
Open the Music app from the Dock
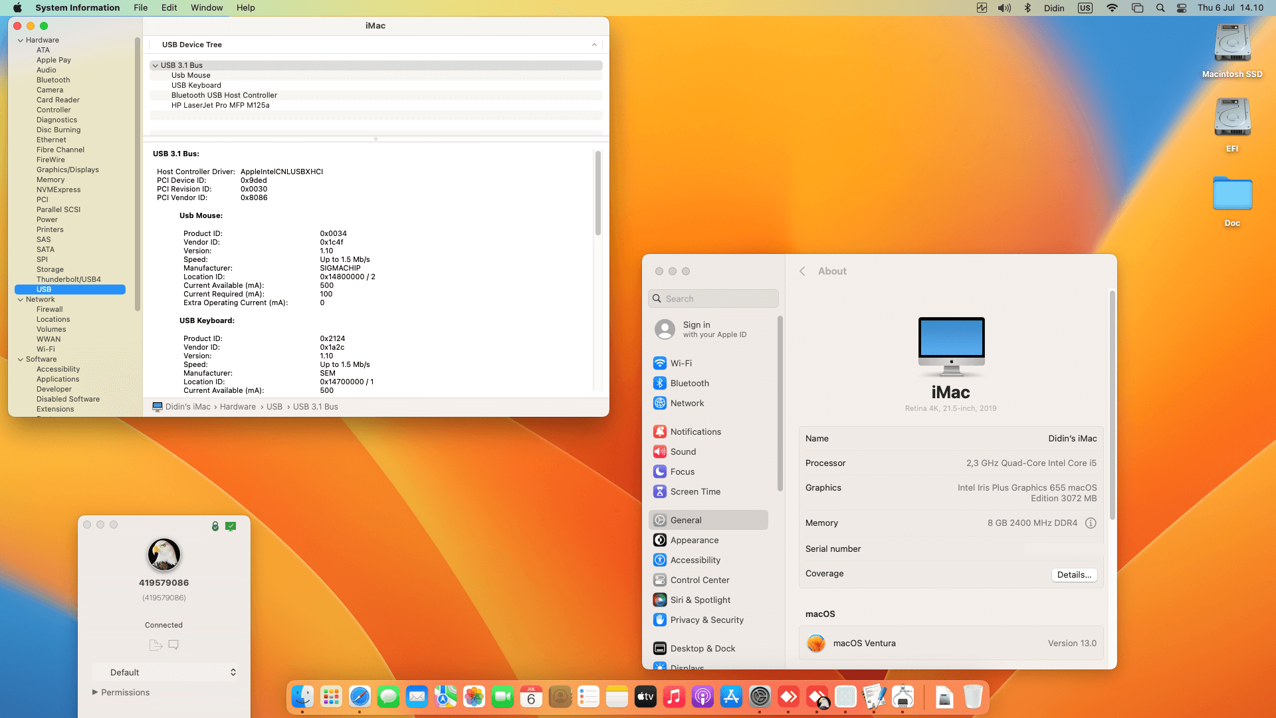pyautogui.click(x=673, y=697)
